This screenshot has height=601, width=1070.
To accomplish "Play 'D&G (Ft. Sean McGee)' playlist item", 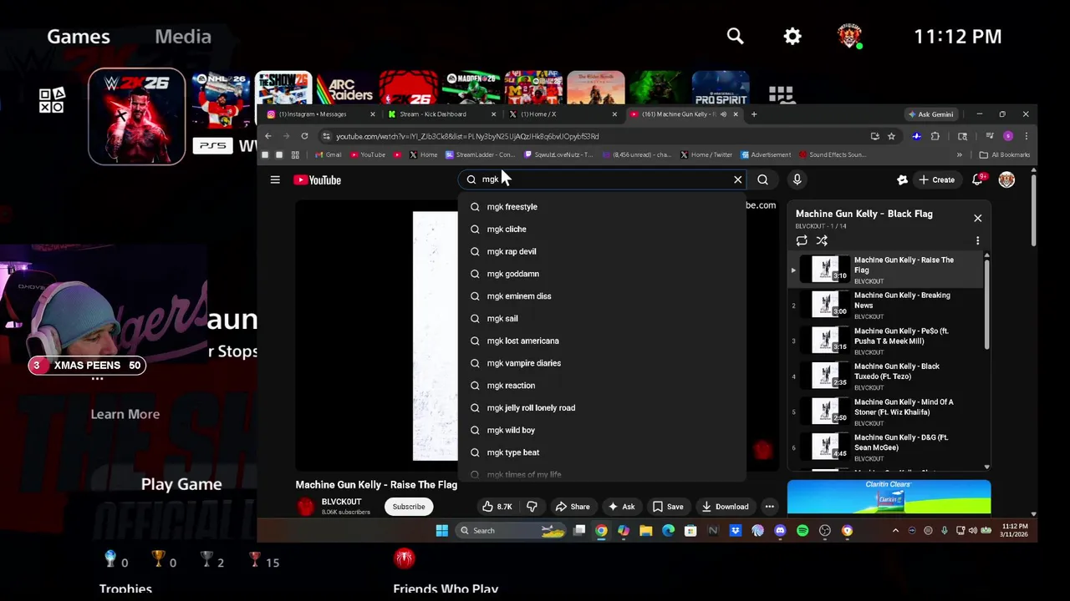I will (886, 447).
